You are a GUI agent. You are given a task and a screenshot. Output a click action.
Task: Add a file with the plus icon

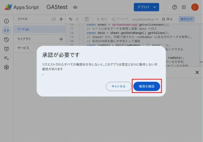coord(61,19)
